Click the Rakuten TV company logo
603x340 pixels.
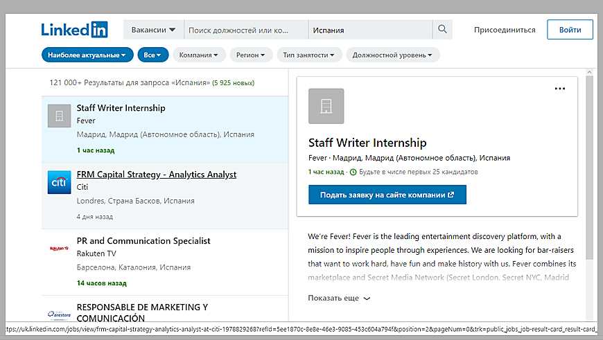(x=59, y=248)
